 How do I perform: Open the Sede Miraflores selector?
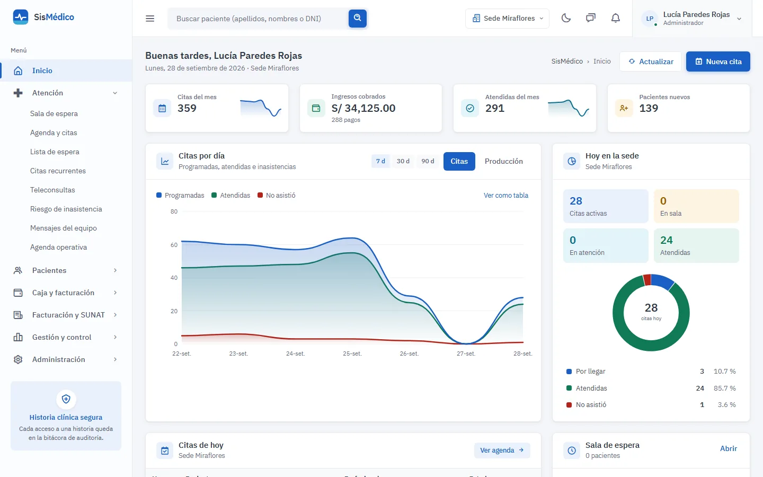(508, 18)
